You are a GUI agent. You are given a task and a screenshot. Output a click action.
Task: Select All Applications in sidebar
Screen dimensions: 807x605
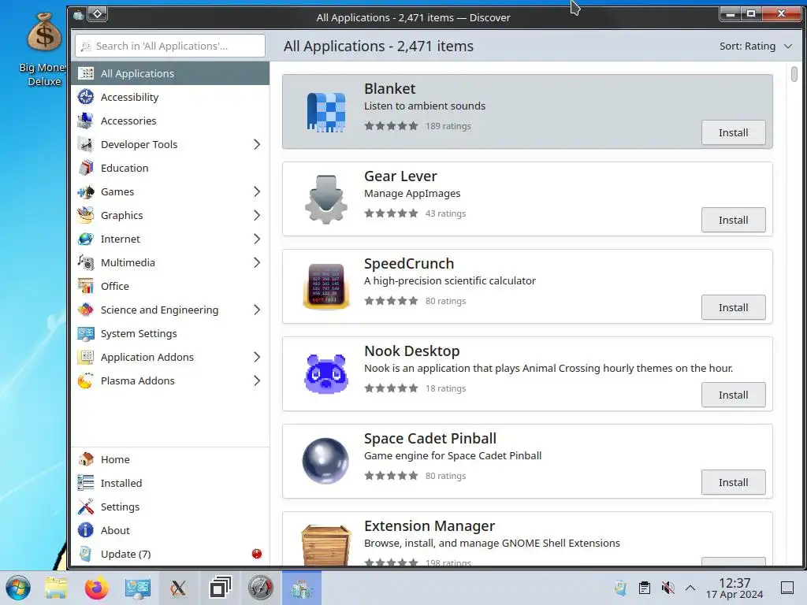170,73
